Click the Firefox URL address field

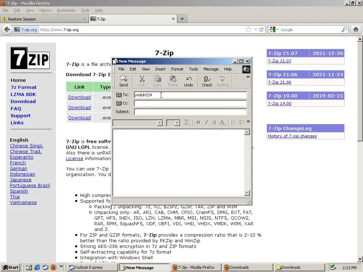141,30
